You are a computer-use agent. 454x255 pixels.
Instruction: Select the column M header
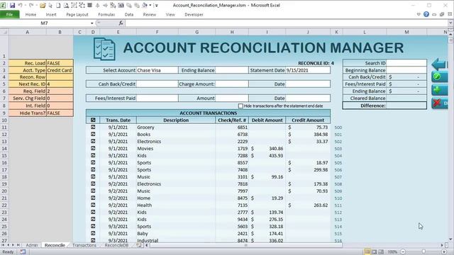(x=406, y=32)
